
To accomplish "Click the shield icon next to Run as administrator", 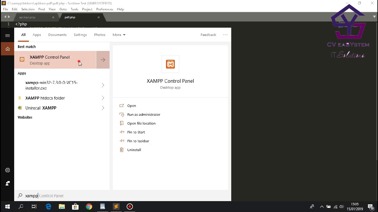I will tap(122, 115).
